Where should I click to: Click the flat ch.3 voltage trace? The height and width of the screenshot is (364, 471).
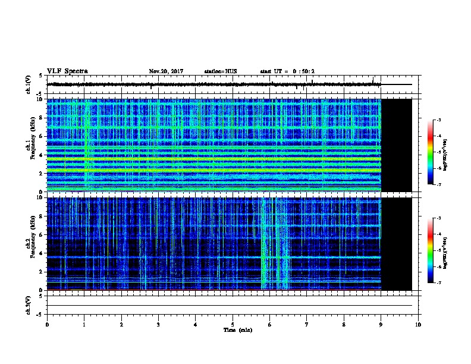[x=230, y=306]
